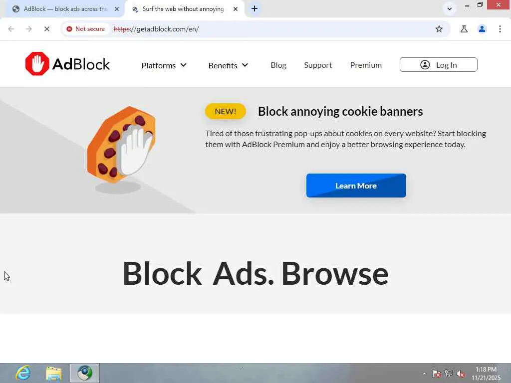The width and height of the screenshot is (511, 383).
Task: Expand the Benefits dropdown menu
Action: point(228,65)
